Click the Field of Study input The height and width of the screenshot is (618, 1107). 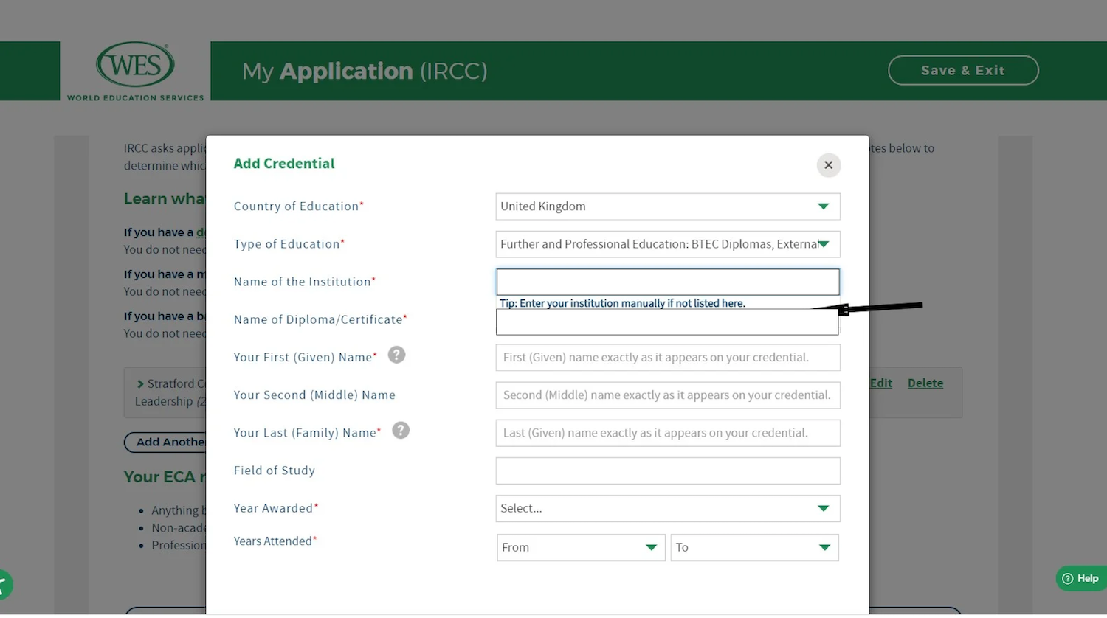pos(668,471)
